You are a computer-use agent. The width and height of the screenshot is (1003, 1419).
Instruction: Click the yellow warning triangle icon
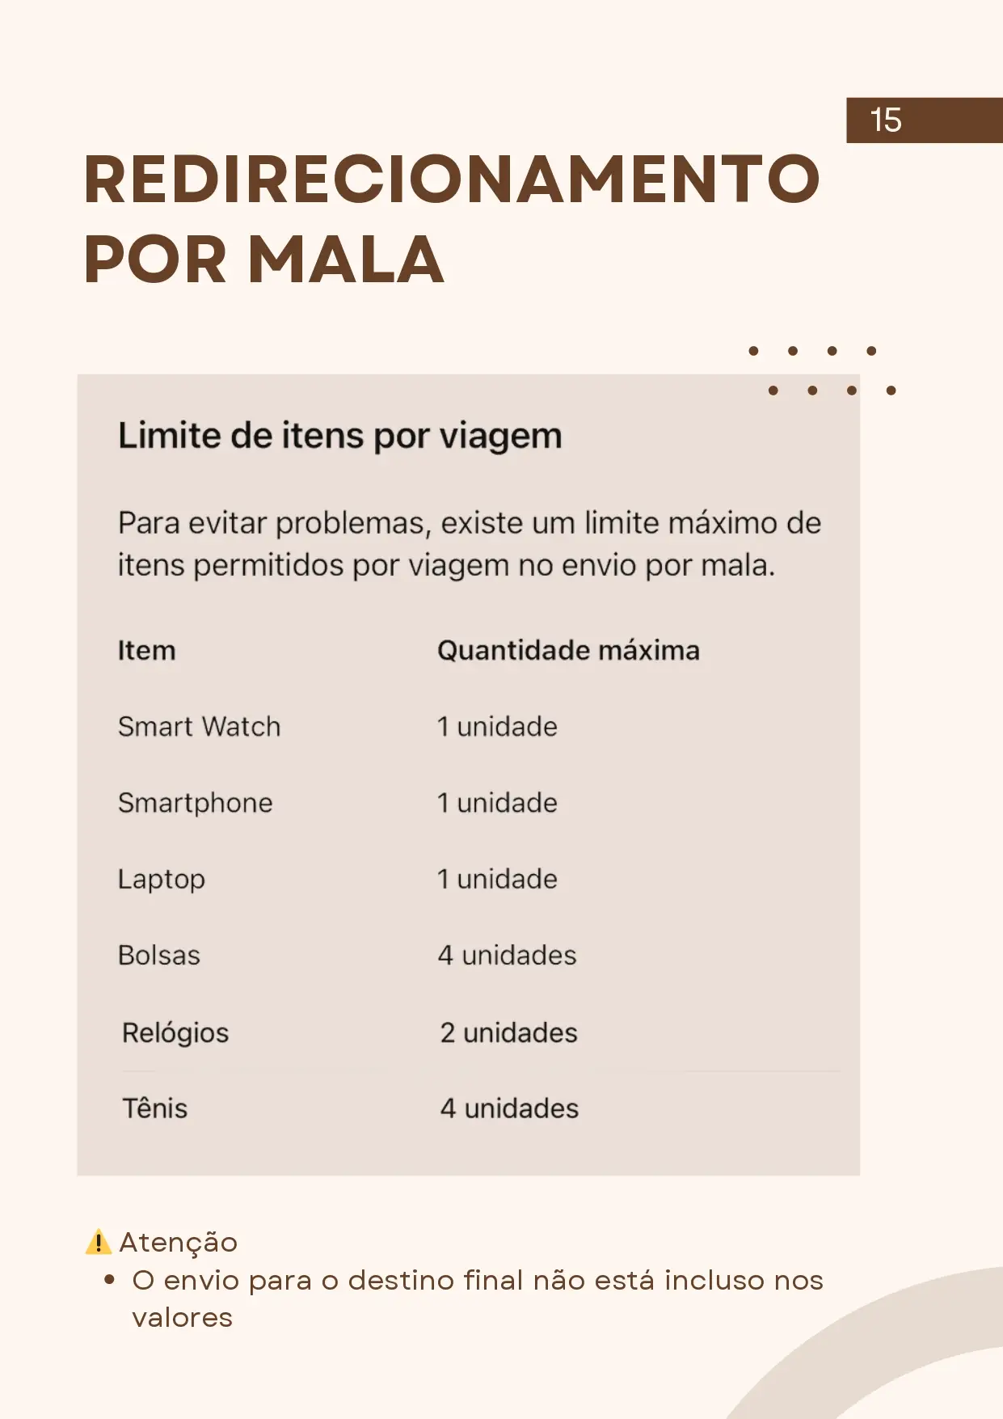pyautogui.click(x=98, y=1242)
